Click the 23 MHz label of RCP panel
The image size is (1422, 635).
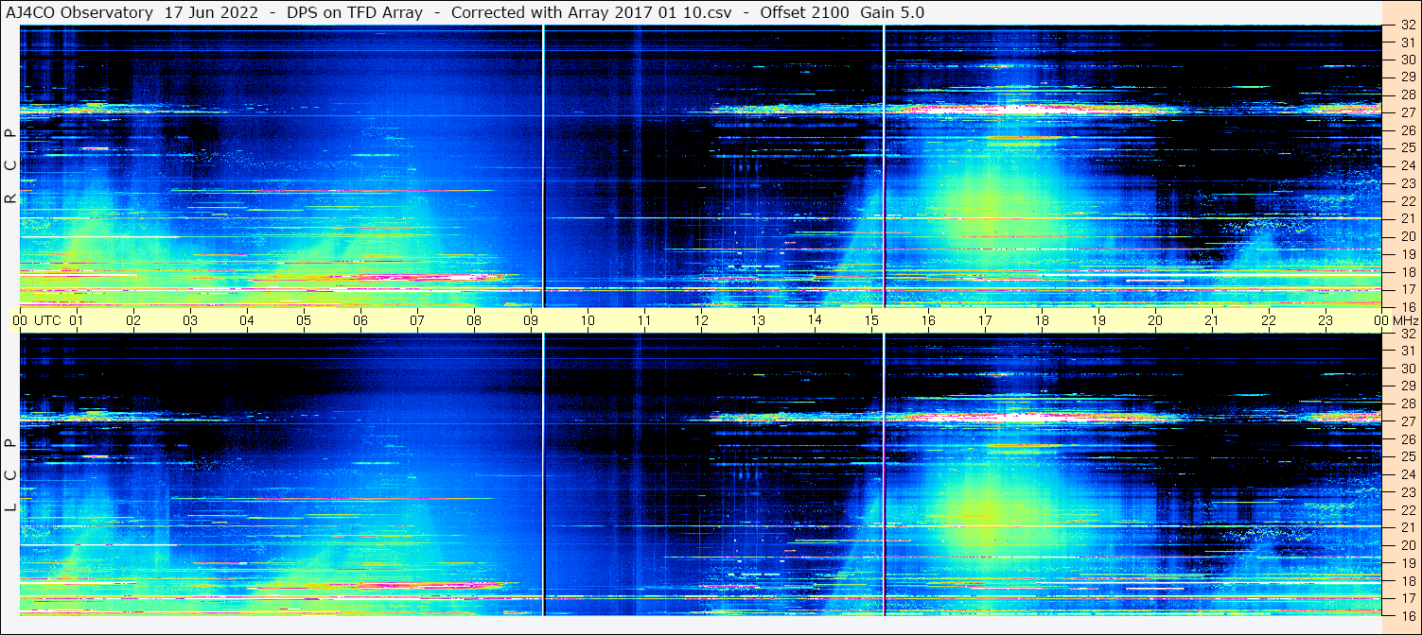point(1408,183)
